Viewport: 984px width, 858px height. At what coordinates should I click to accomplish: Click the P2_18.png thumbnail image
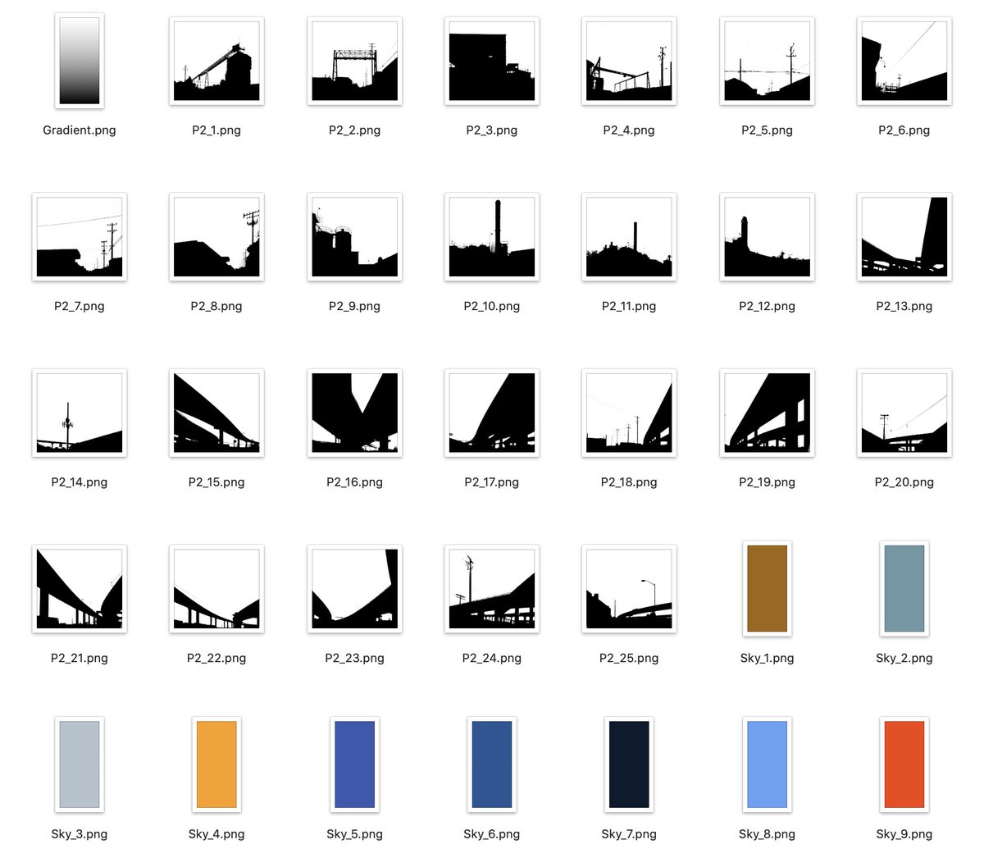(x=629, y=413)
